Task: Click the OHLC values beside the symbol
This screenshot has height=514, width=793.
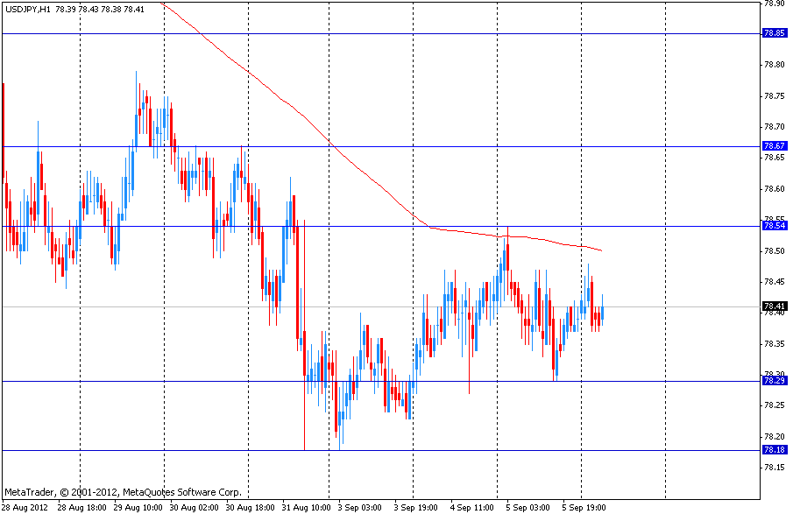Action: tap(97, 9)
